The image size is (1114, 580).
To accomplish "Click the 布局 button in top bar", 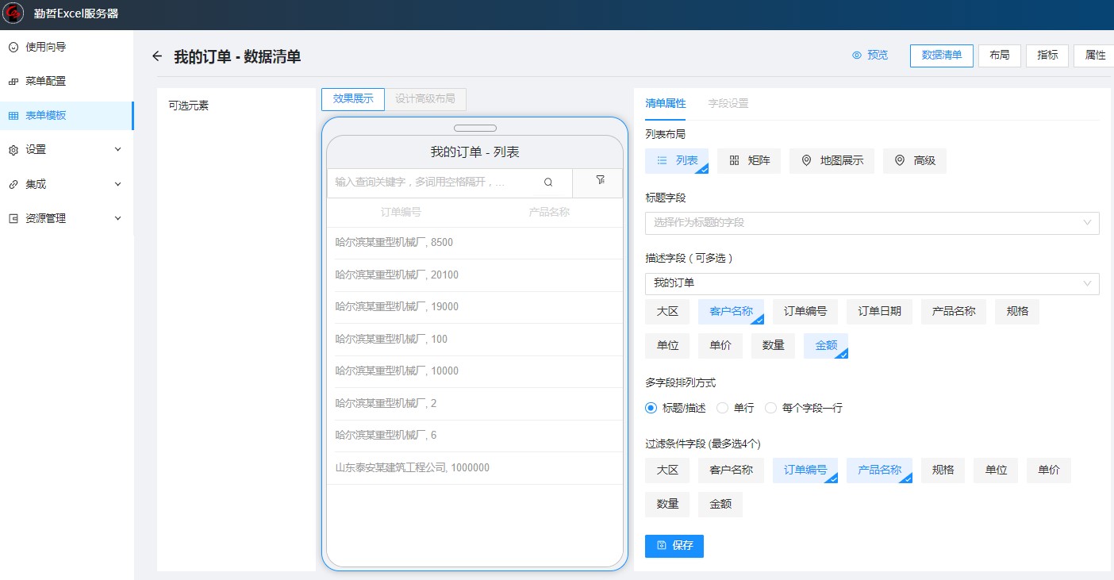I will point(999,56).
